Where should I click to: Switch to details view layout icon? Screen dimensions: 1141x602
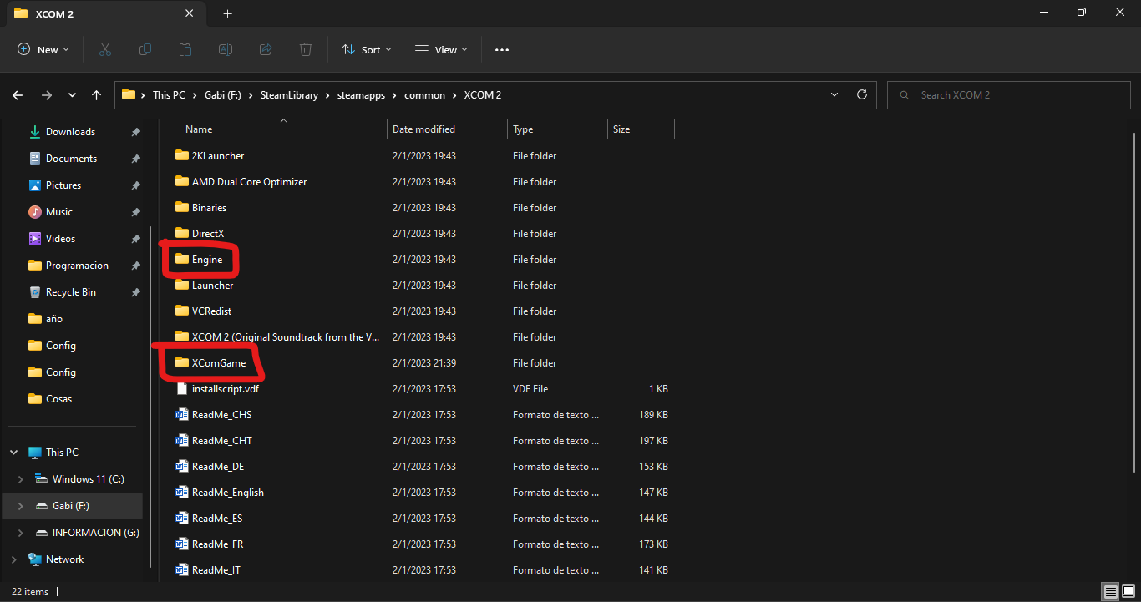[x=1111, y=592]
